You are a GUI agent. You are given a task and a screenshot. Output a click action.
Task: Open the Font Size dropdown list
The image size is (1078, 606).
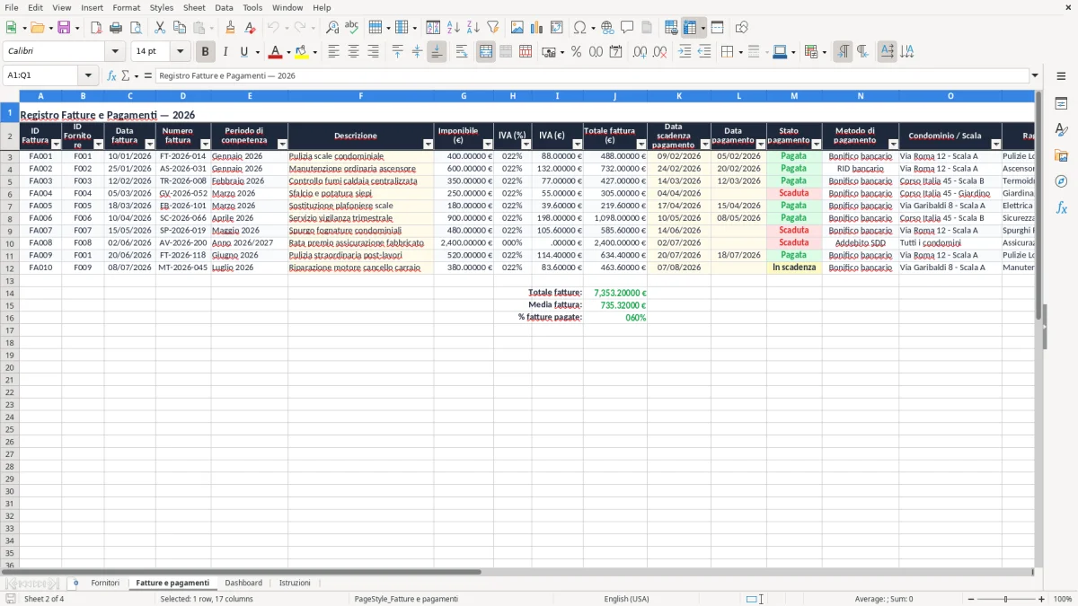[x=180, y=52]
